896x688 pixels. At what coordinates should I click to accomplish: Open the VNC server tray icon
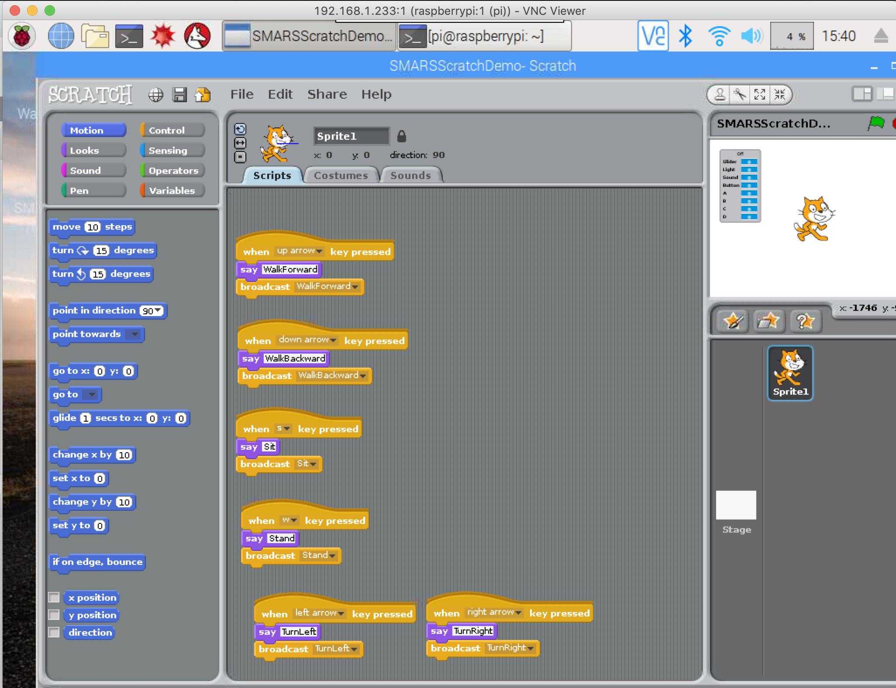pos(653,36)
